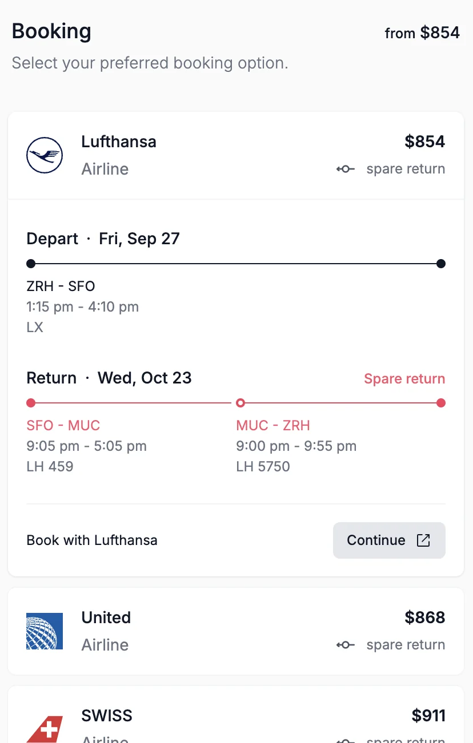Click spare return icon beside Lufthansa price

tap(346, 169)
